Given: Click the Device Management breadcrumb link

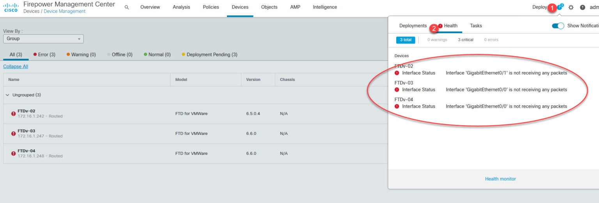Looking at the screenshot, I should tap(64, 12).
